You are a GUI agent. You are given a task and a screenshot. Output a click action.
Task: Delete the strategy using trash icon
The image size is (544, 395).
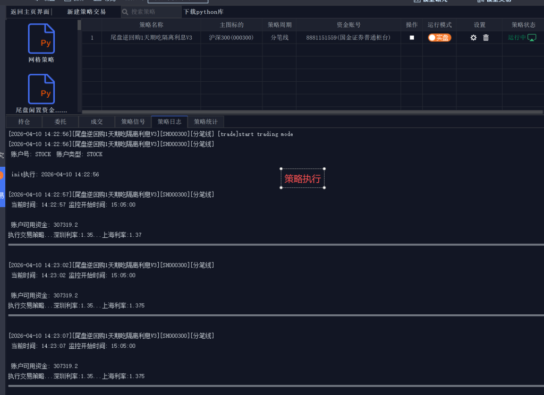[486, 38]
